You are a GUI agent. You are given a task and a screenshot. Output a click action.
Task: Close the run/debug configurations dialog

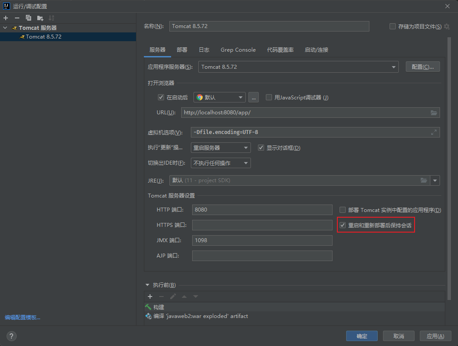(447, 6)
